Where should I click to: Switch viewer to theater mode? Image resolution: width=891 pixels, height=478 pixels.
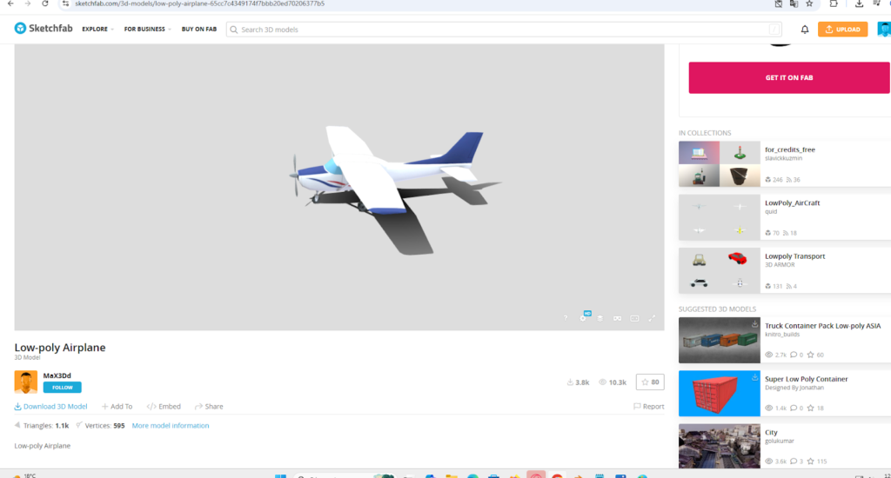(634, 318)
